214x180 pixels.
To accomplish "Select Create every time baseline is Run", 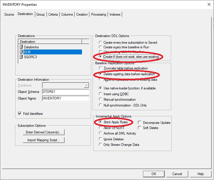I will [x=100, y=47].
